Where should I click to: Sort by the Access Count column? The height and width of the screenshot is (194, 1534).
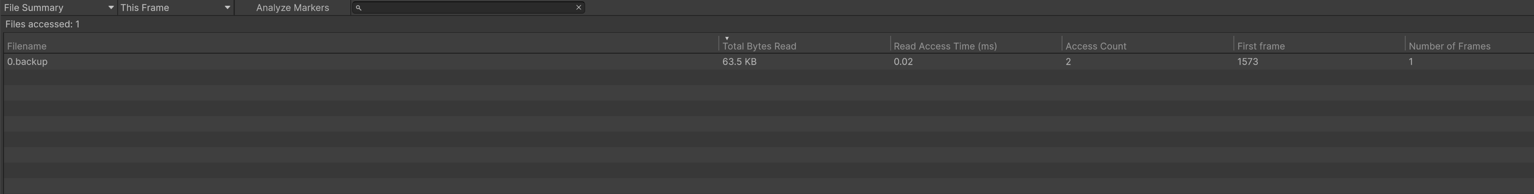(x=1096, y=46)
